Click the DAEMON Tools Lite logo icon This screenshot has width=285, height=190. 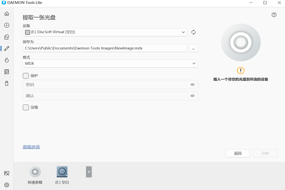click(4, 2)
